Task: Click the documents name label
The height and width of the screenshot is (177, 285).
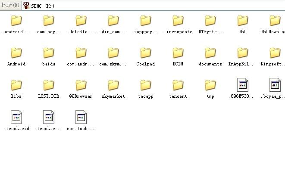Action: tap(210, 64)
